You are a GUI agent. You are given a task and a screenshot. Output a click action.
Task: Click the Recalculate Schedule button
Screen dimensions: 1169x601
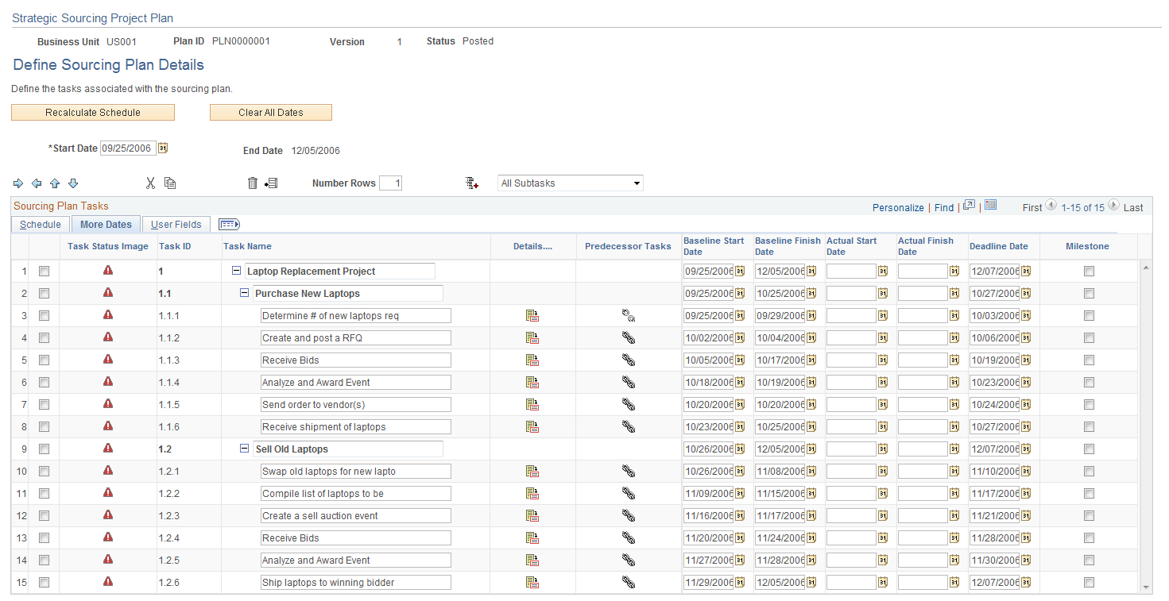tap(92, 112)
